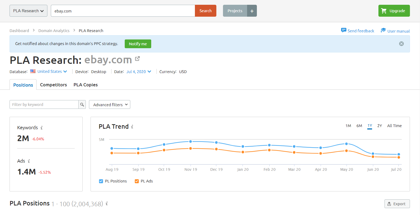
Task: Click the Notify me button
Action: coord(138,44)
